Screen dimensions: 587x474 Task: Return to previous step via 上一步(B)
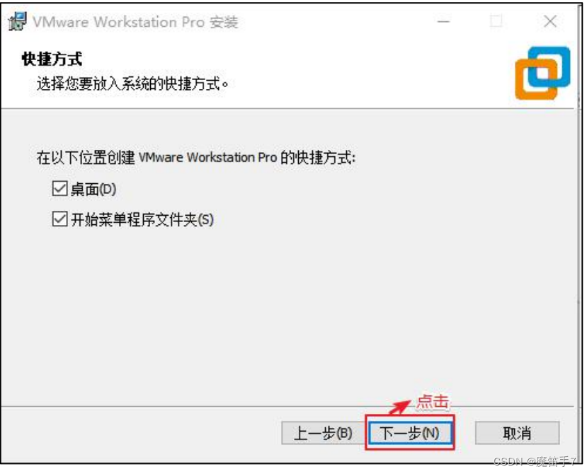point(323,433)
